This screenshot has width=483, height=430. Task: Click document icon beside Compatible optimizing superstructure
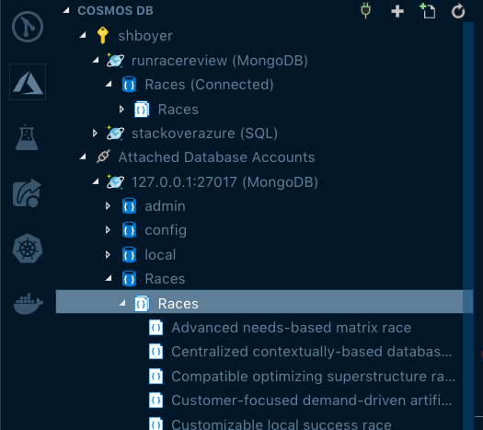(155, 376)
